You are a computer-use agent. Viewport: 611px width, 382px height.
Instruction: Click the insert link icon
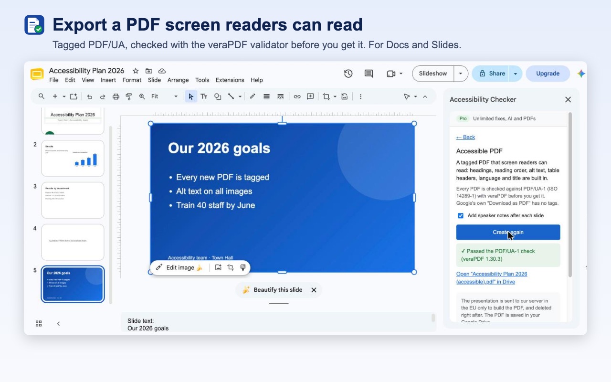point(297,96)
